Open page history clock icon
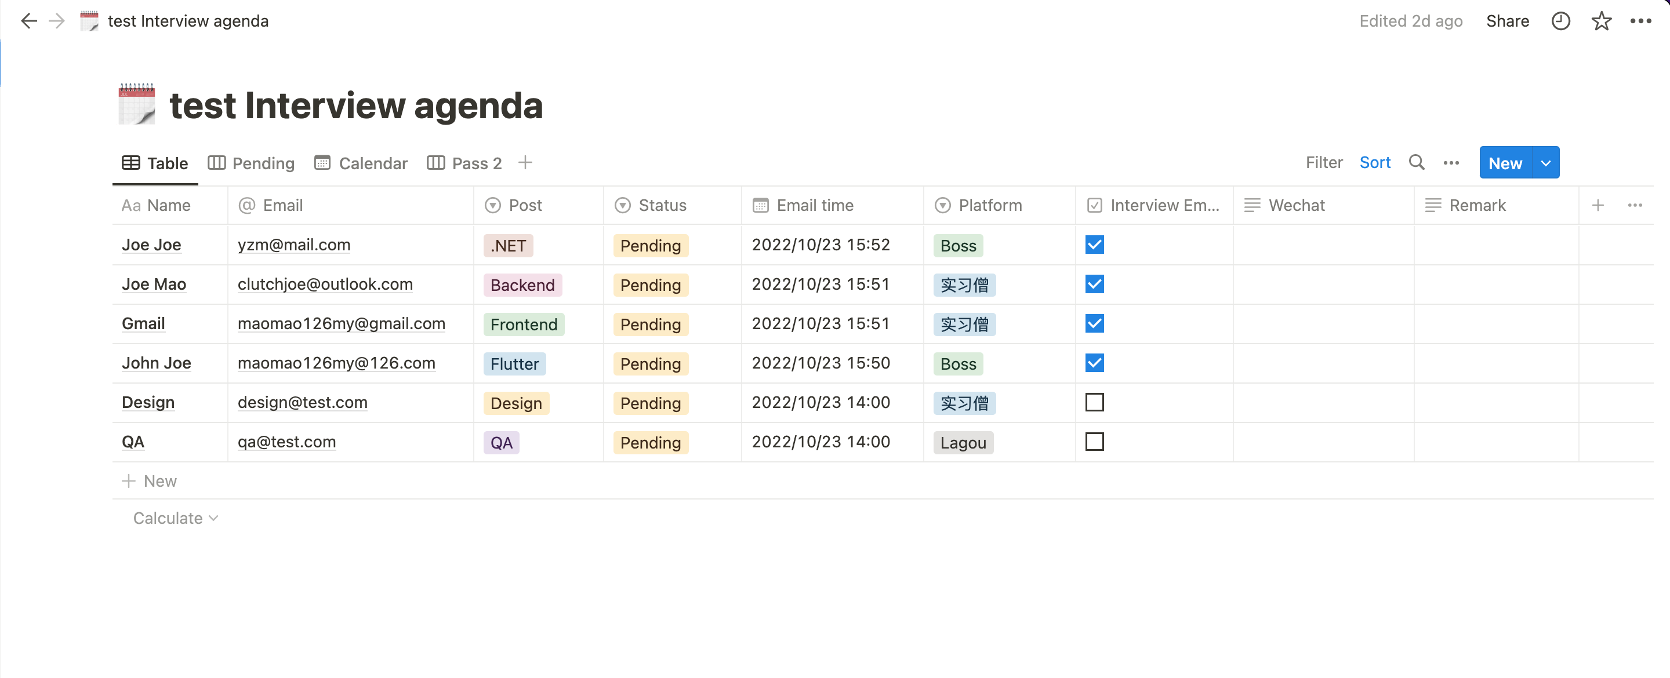Viewport: 1670px width, 678px height. coord(1560,21)
